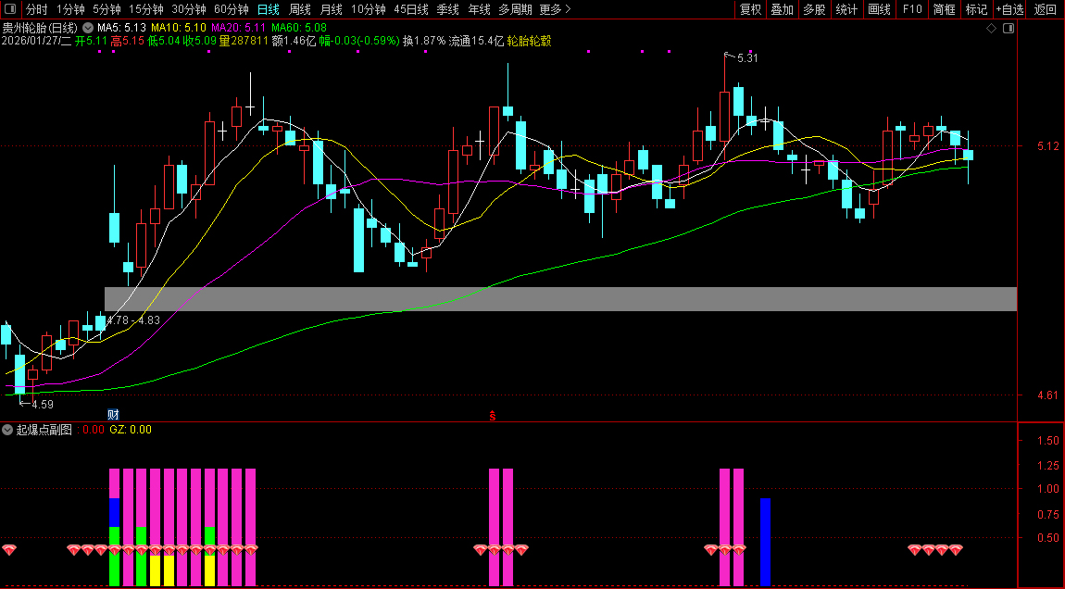
Task: Select the 周线 weekly chart tab
Action: coord(299,9)
